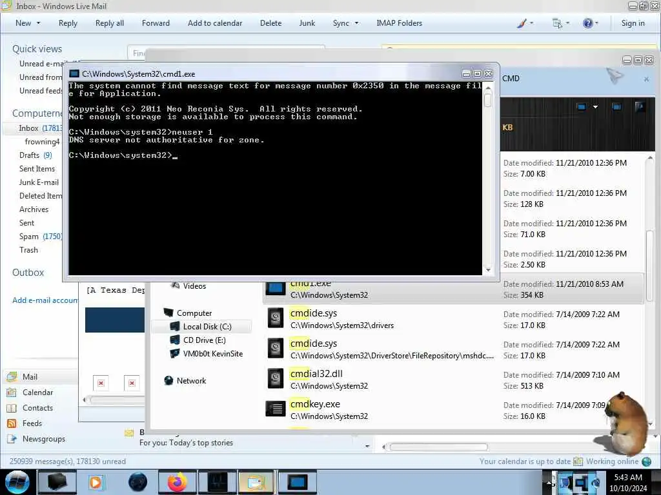Open the Menus icon in Live Mail toolbar
The image size is (661, 495).
[557, 23]
